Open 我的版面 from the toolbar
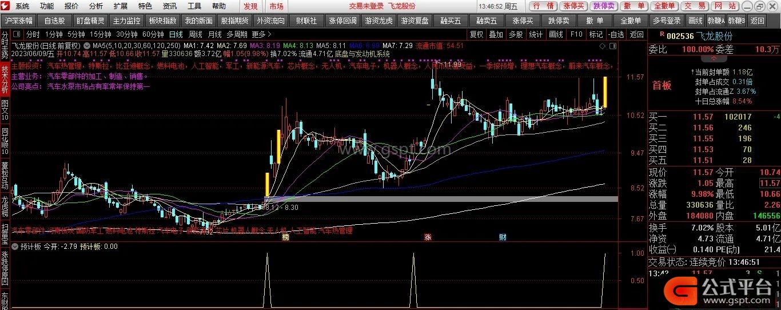 pyautogui.click(x=198, y=20)
